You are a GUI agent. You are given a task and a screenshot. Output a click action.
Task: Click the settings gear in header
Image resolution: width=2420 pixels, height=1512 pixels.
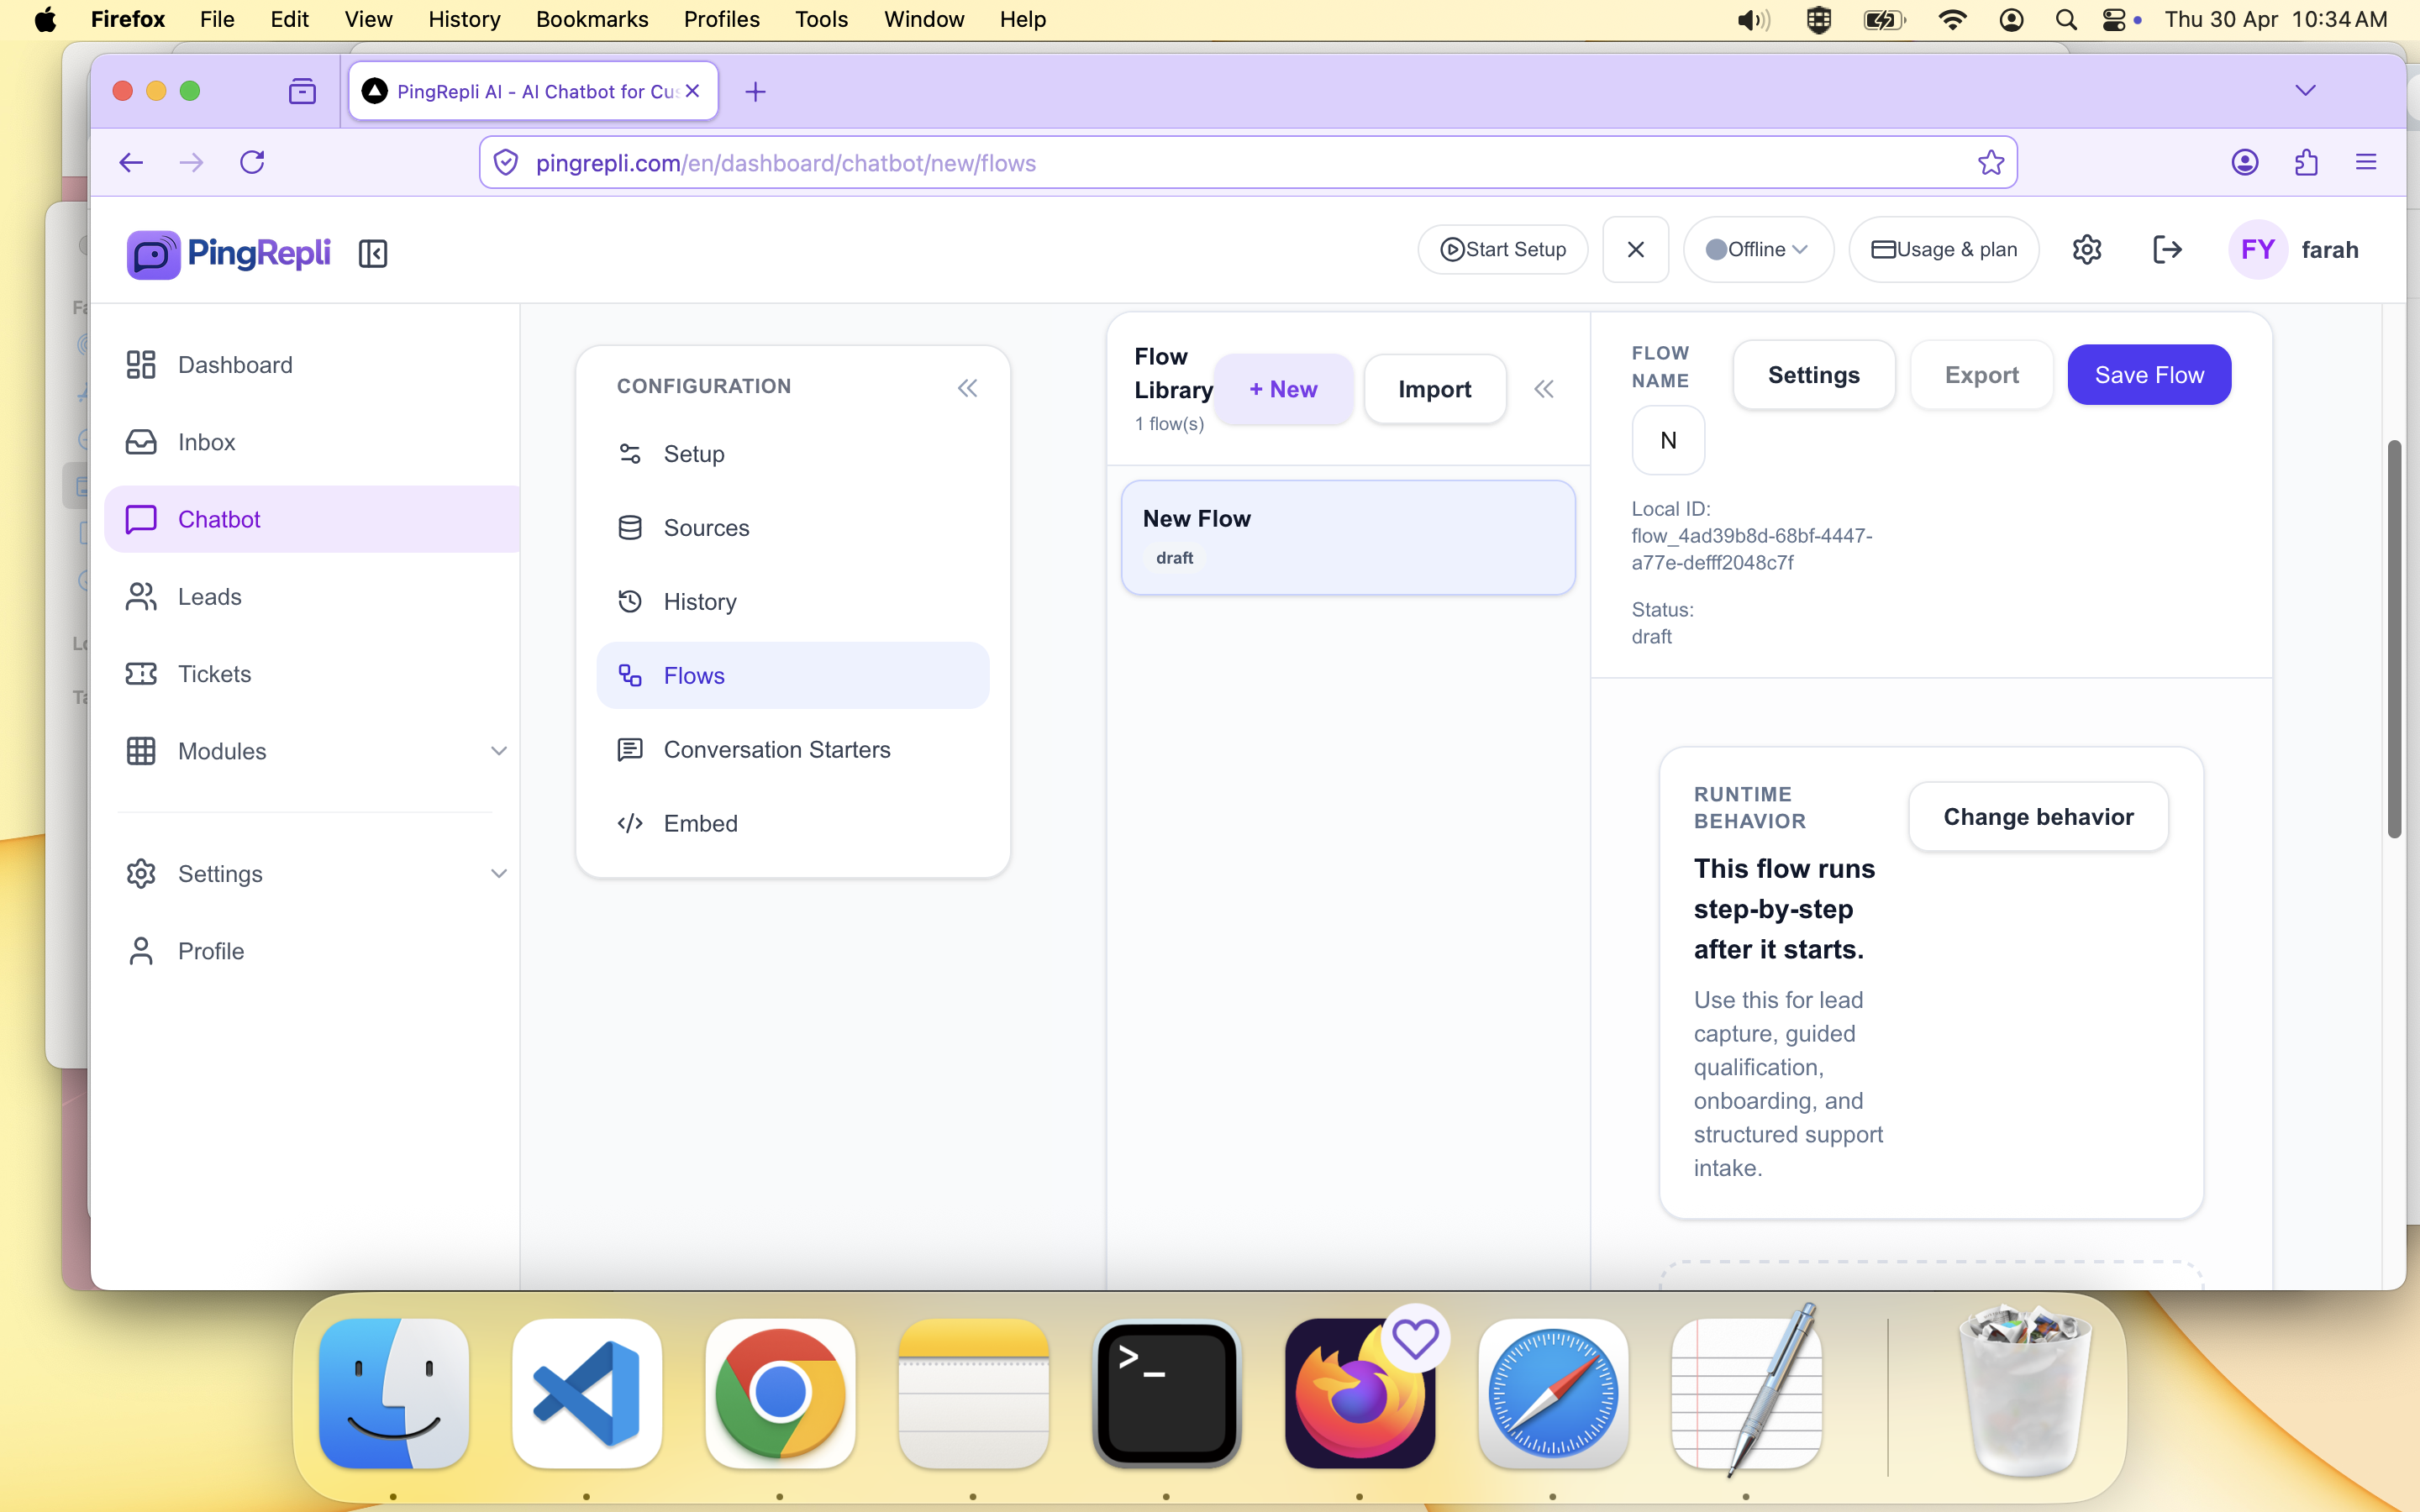(2087, 250)
